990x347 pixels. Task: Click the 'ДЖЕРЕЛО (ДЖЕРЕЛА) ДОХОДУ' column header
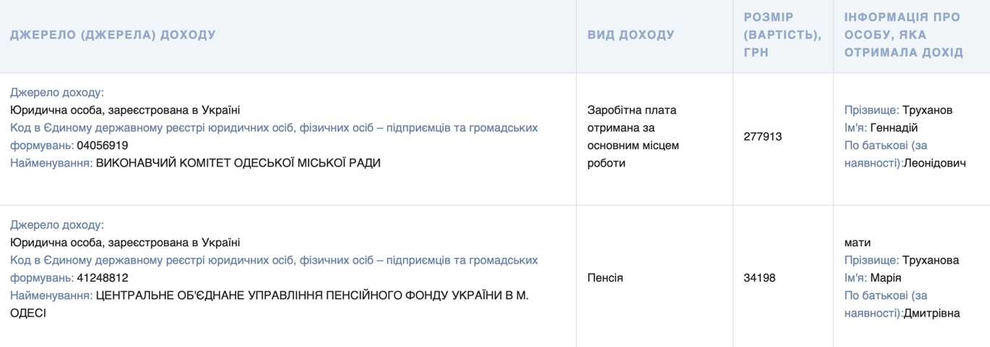click(x=113, y=35)
